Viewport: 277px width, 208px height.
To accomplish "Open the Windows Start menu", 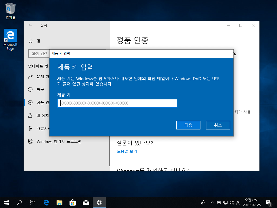I will (6, 203).
